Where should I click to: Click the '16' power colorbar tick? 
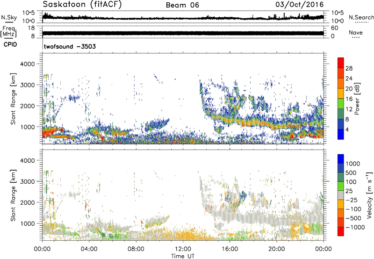tap(349, 99)
